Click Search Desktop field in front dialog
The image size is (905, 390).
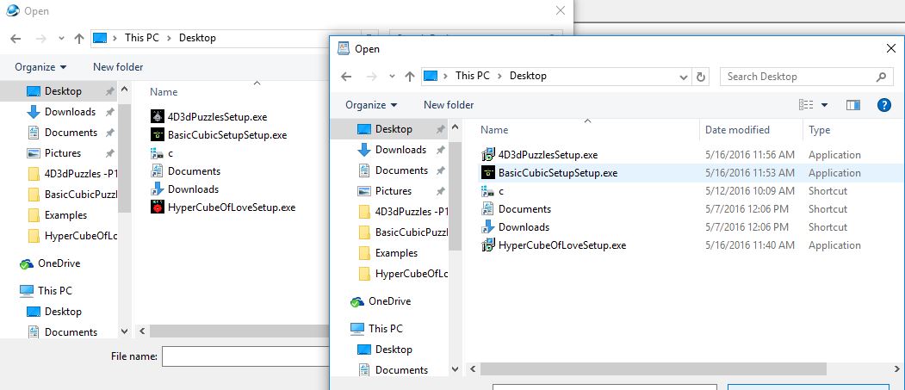pyautogui.click(x=806, y=76)
